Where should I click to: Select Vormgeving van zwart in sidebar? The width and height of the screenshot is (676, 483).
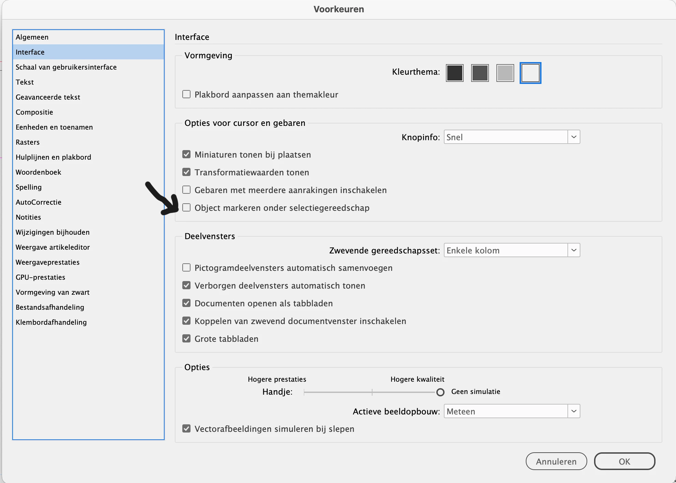53,292
